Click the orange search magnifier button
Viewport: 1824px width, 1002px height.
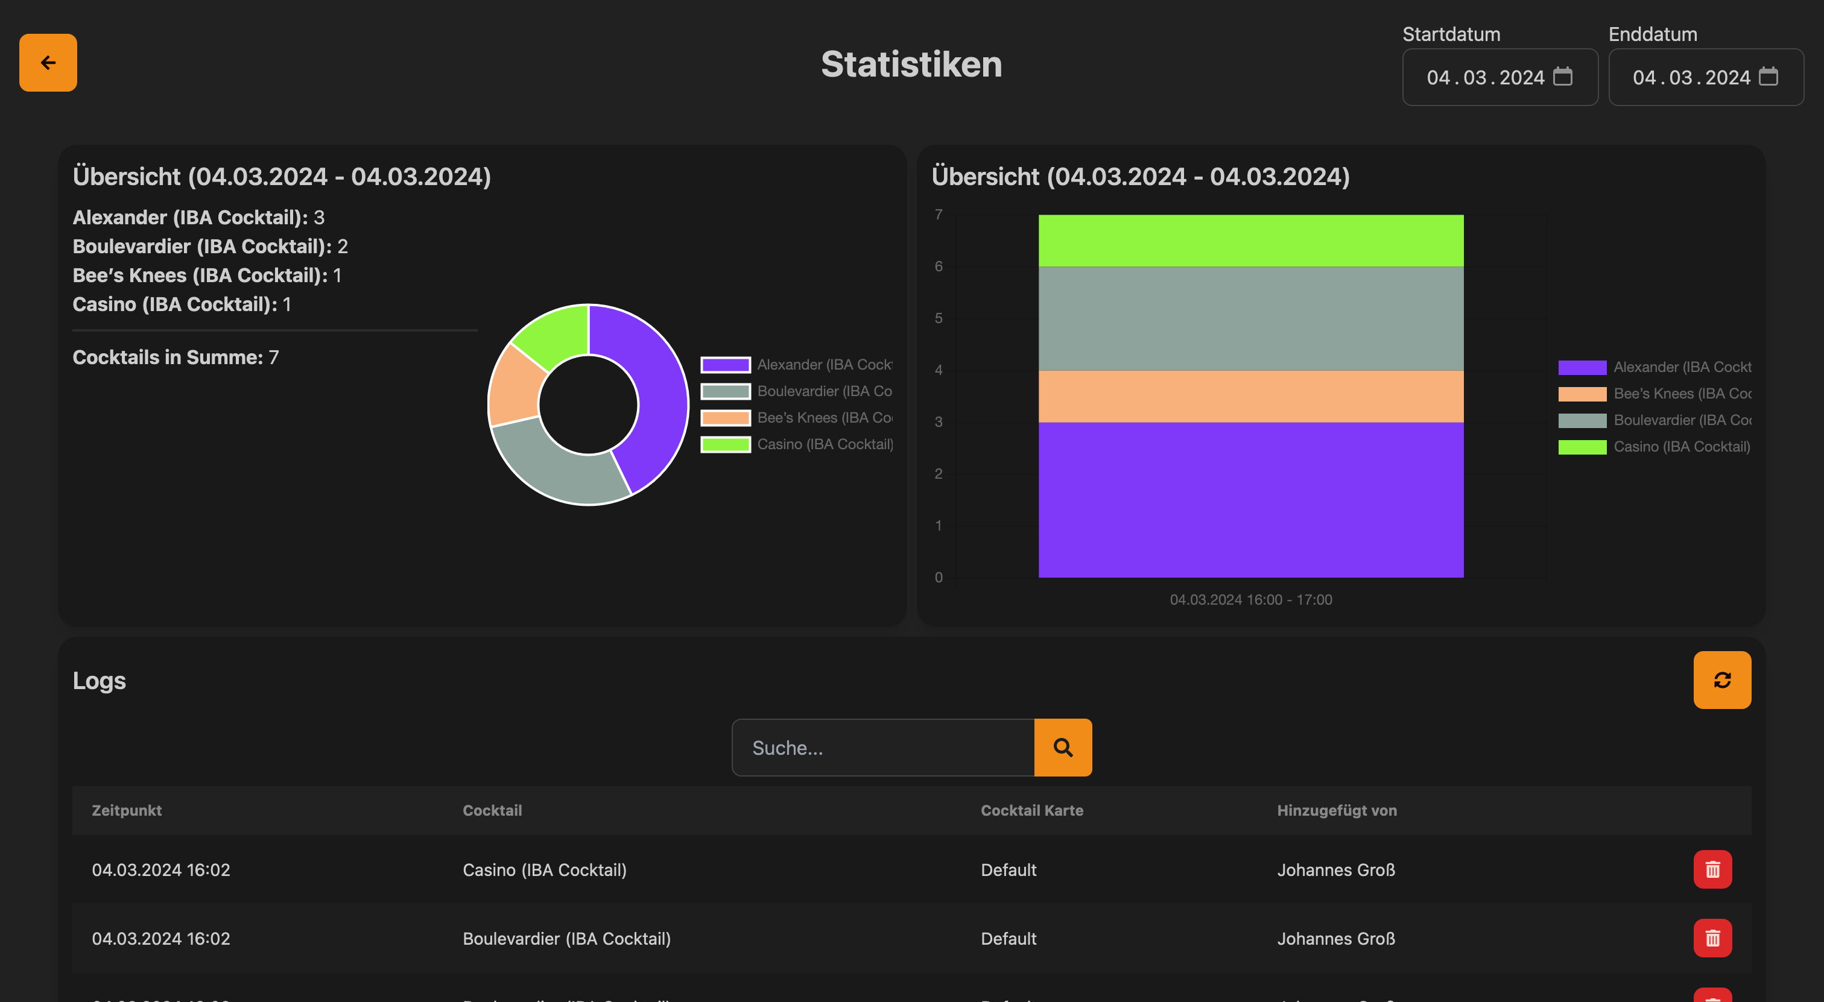[x=1062, y=747]
